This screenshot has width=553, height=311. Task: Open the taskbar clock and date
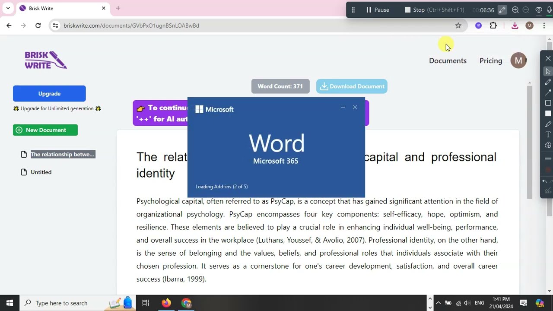click(x=500, y=303)
